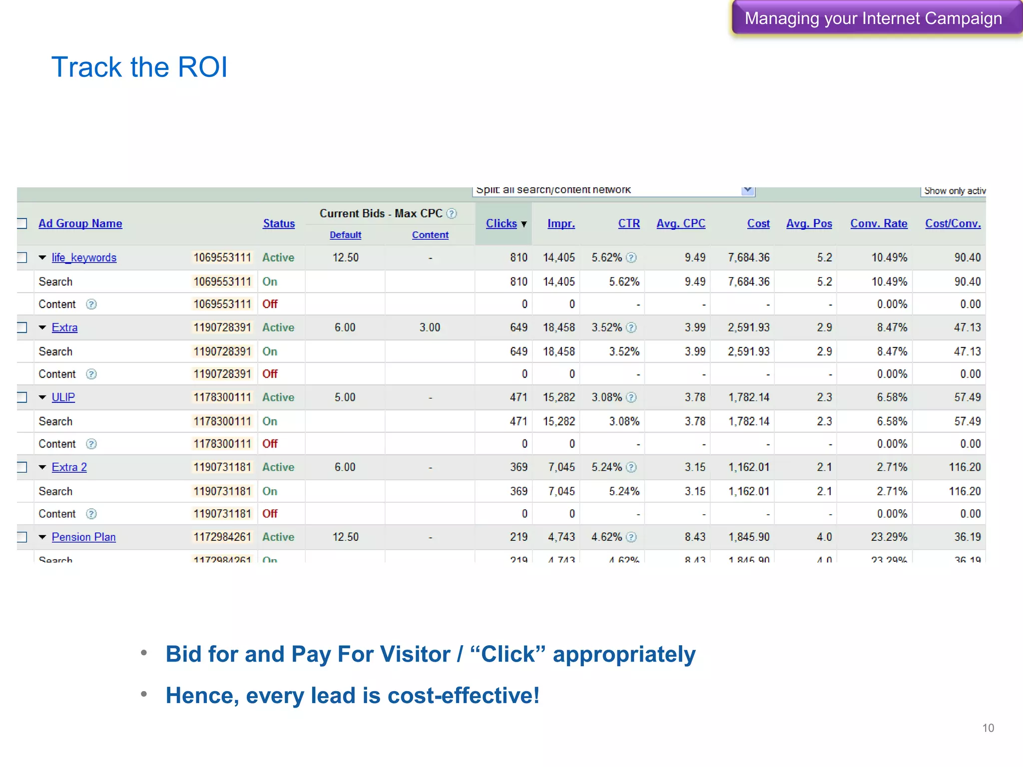Collapse the life_keywords row triangle
The width and height of the screenshot is (1023, 767).
coord(42,258)
